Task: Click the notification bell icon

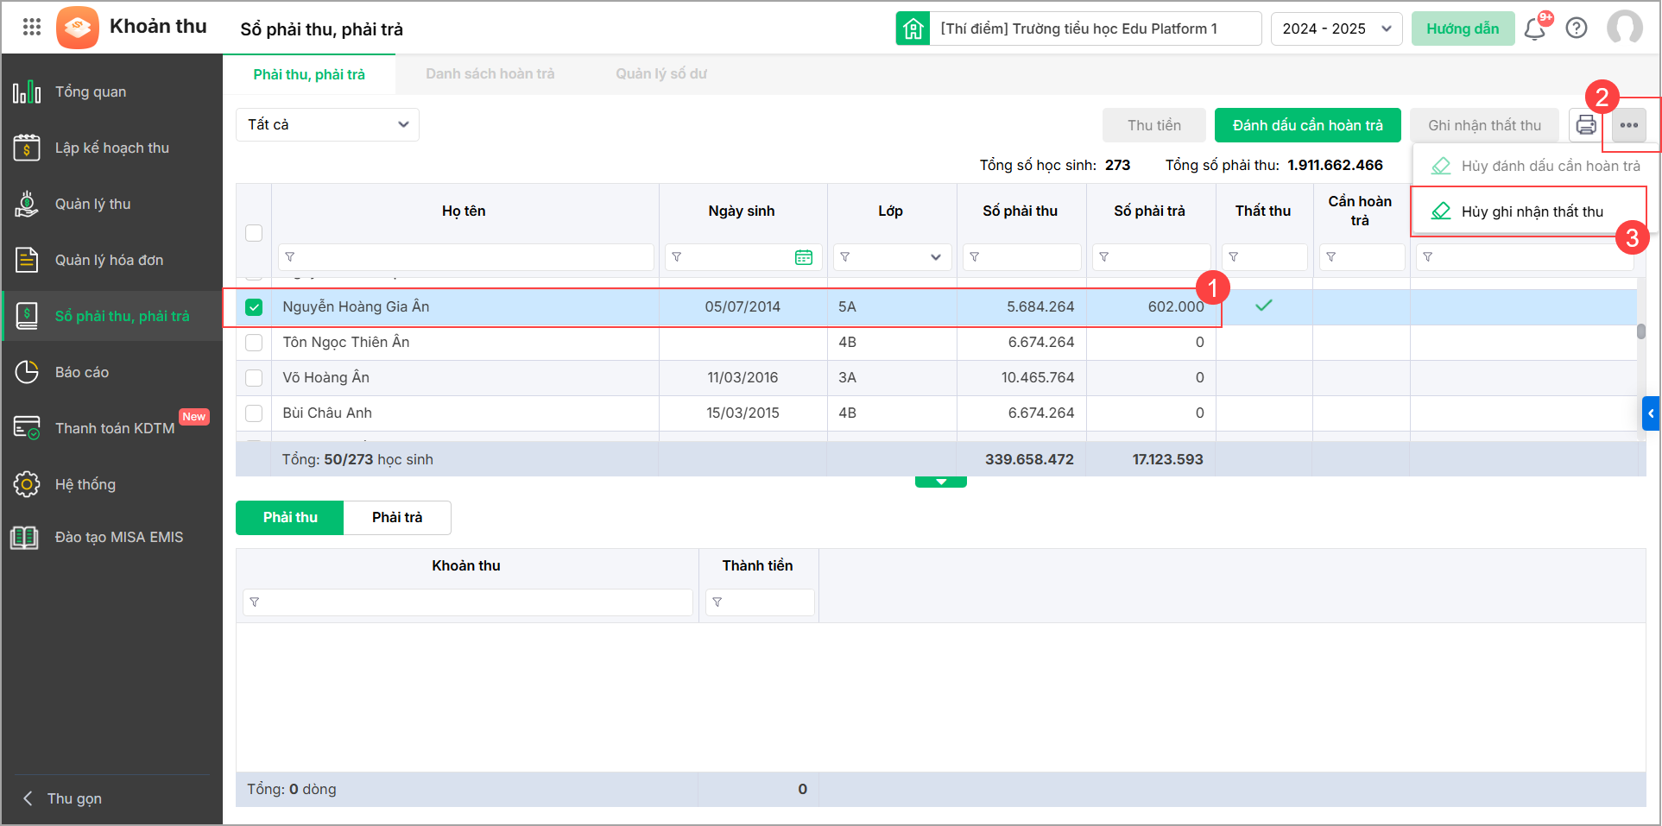Action: tap(1534, 29)
